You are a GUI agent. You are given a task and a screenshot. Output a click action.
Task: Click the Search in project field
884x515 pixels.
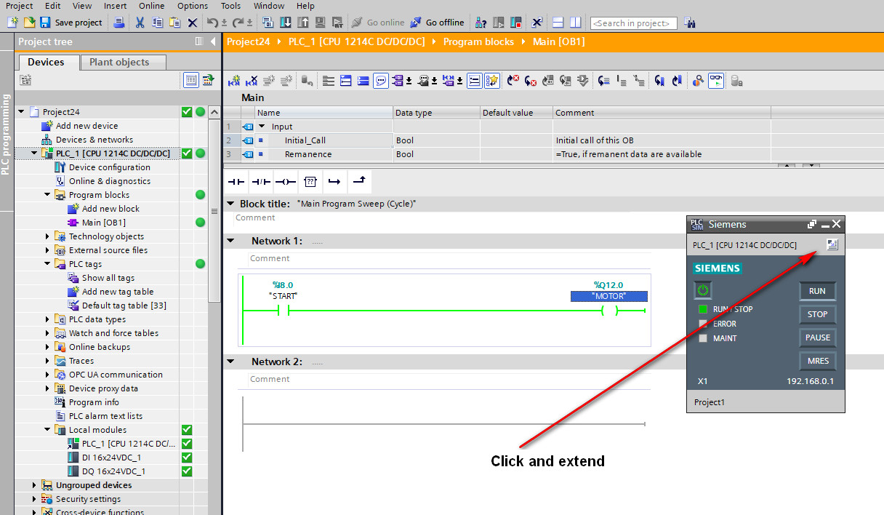(633, 23)
